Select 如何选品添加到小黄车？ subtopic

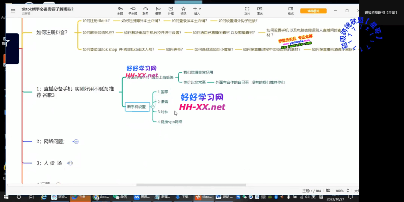[x=214, y=49]
